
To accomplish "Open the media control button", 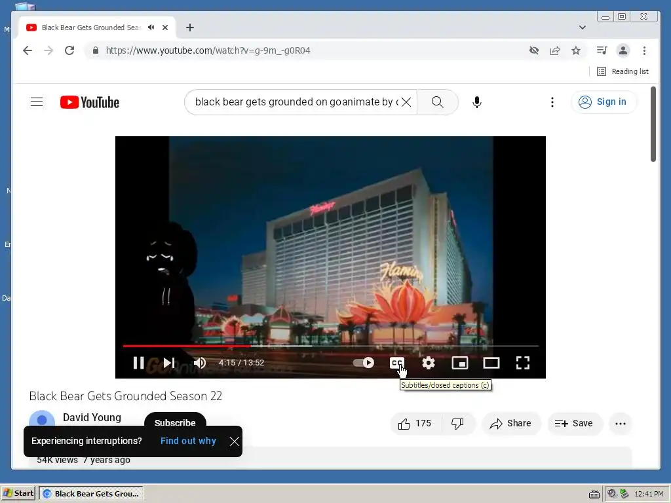I will (602, 50).
